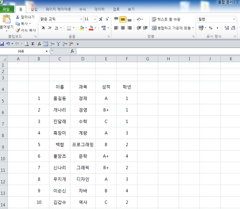Customize quick access toolbar dropdown
This screenshot has height=209, width=240.
pyautogui.click(x=78, y=44)
